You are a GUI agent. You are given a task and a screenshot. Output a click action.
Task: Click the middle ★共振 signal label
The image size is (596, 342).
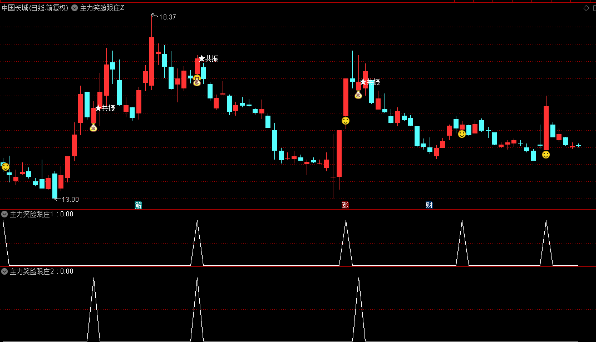coord(209,58)
